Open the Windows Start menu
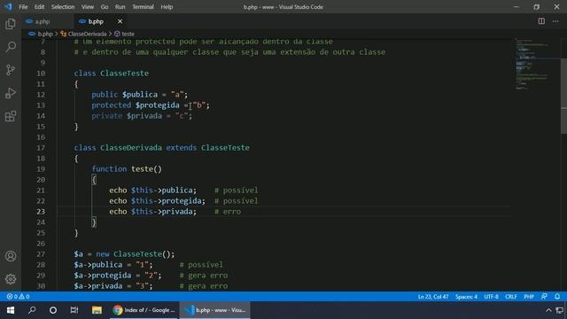This screenshot has width=567, height=319. pyautogui.click(x=11, y=310)
